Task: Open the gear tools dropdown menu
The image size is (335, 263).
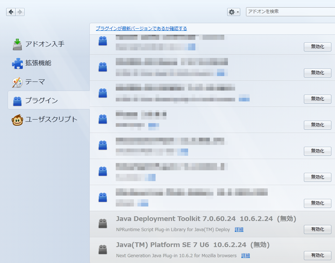Action: [233, 12]
